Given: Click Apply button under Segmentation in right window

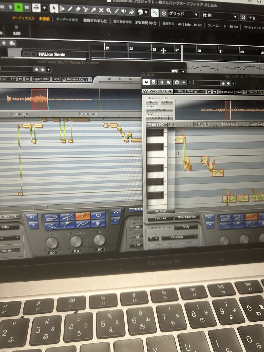Looking at the screenshot, I should [186, 227].
